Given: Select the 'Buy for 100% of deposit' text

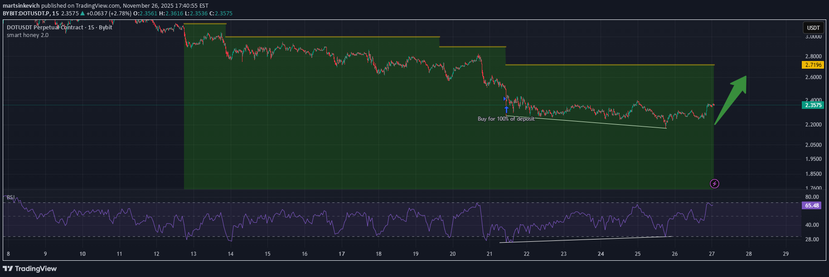Looking at the screenshot, I should click(506, 119).
